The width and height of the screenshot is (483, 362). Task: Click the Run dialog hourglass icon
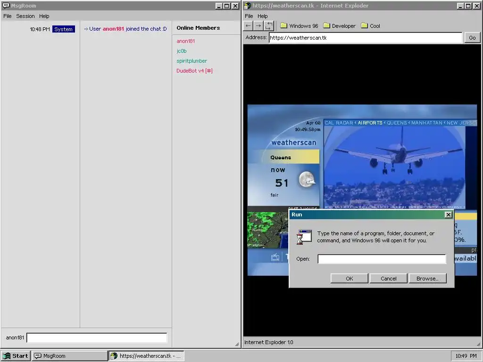click(x=304, y=237)
